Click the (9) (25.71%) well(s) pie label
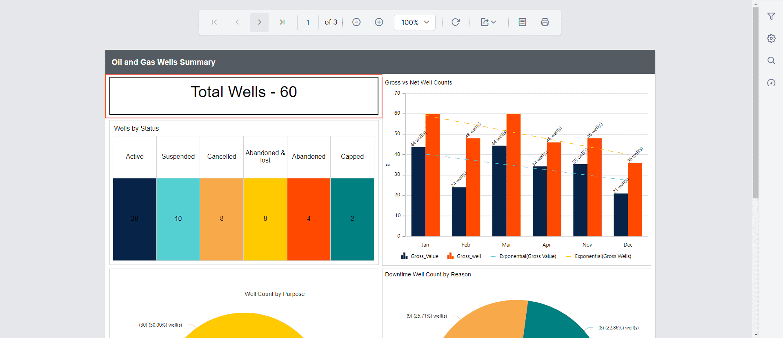 pyautogui.click(x=427, y=316)
